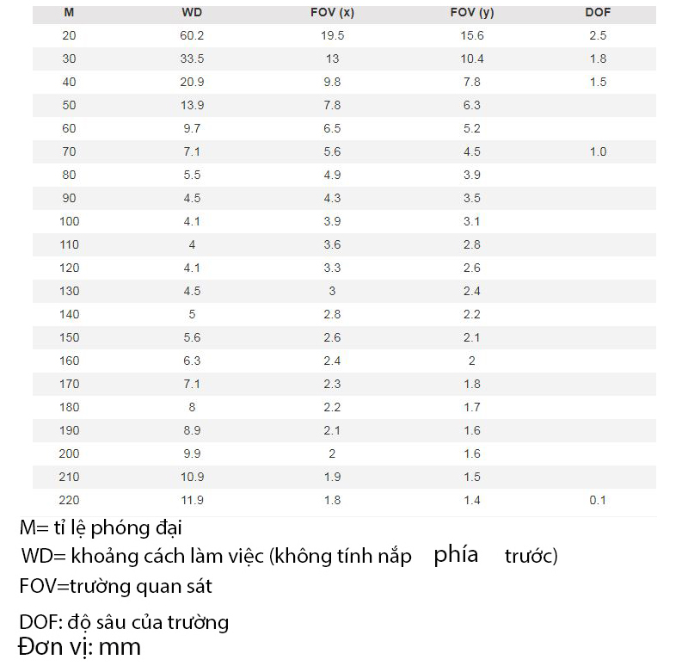The height and width of the screenshot is (666, 688).
Task: Click the "Đơn vị: mm" unit note
Action: (x=78, y=647)
